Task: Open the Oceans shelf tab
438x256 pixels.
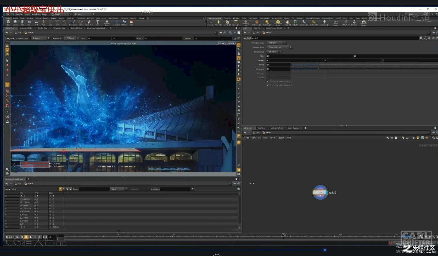Action: 287,18
